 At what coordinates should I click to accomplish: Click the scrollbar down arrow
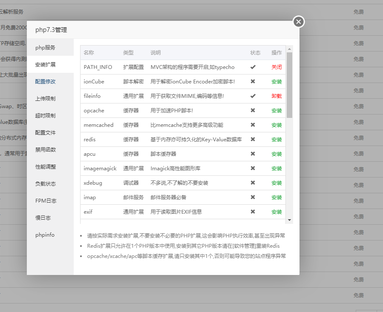(289, 220)
